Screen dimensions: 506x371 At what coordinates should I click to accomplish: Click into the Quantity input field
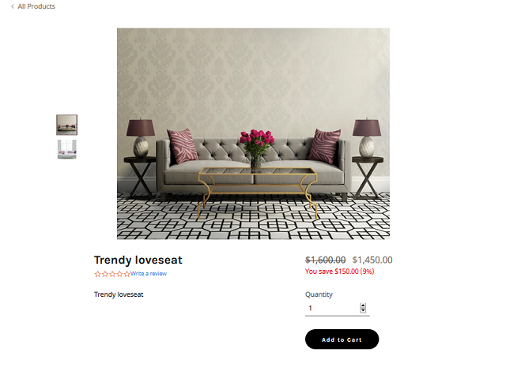(332, 308)
